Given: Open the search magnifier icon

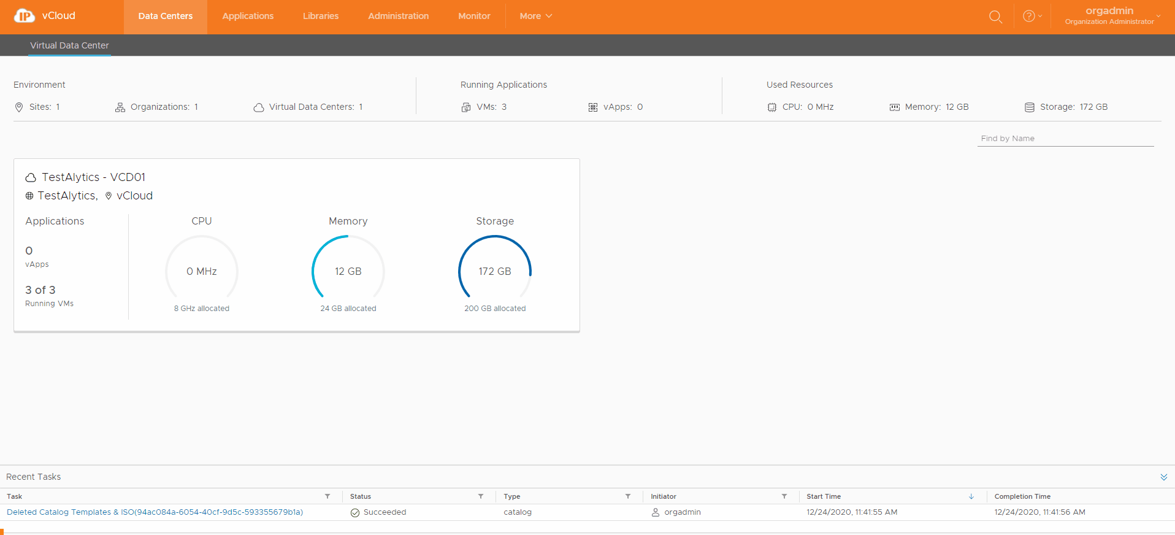Looking at the screenshot, I should 995,17.
